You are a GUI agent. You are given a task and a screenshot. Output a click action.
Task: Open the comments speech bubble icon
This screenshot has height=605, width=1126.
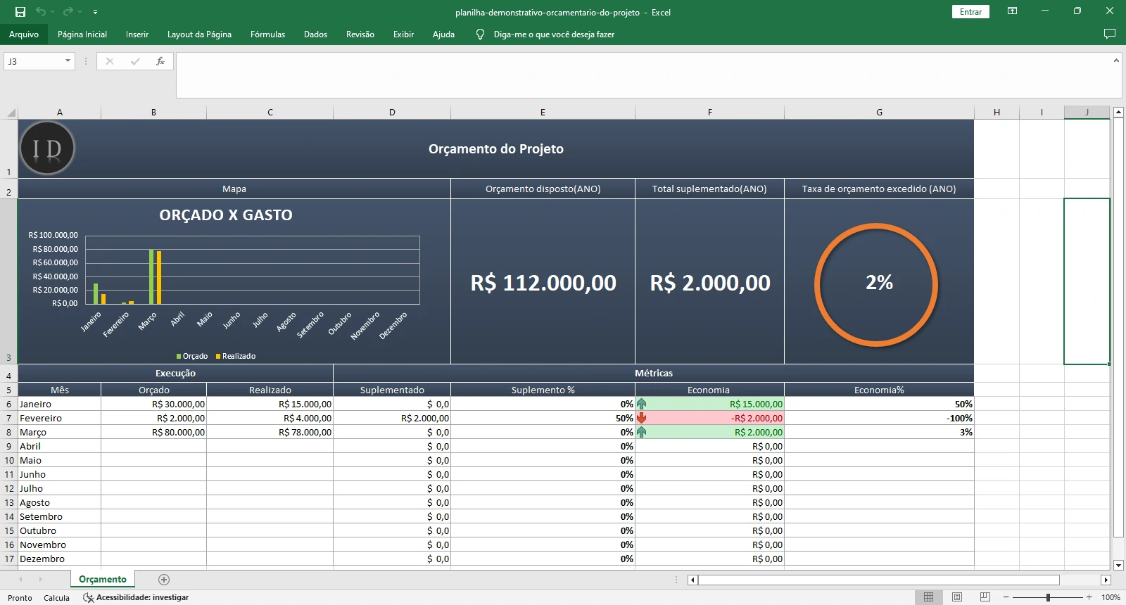point(1110,34)
